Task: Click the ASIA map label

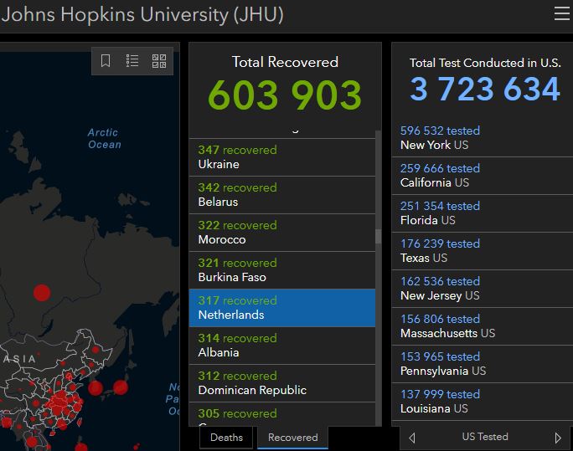Action: click(19, 359)
